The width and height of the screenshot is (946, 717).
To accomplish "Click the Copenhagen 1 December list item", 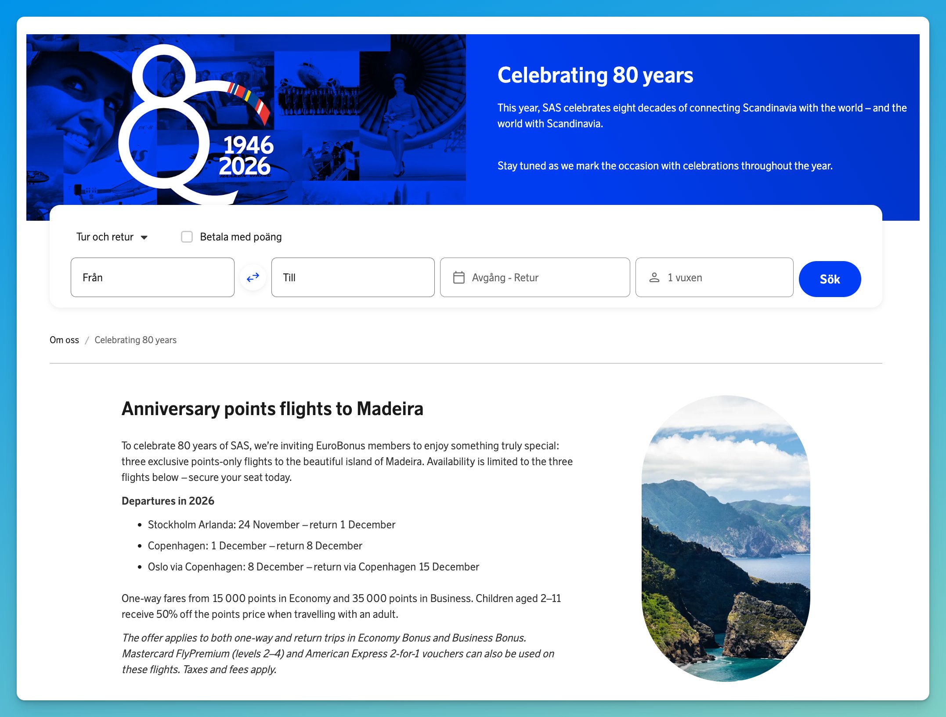I will pos(255,546).
